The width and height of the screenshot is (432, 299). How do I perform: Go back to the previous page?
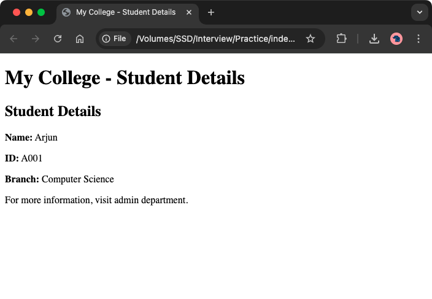click(13, 39)
